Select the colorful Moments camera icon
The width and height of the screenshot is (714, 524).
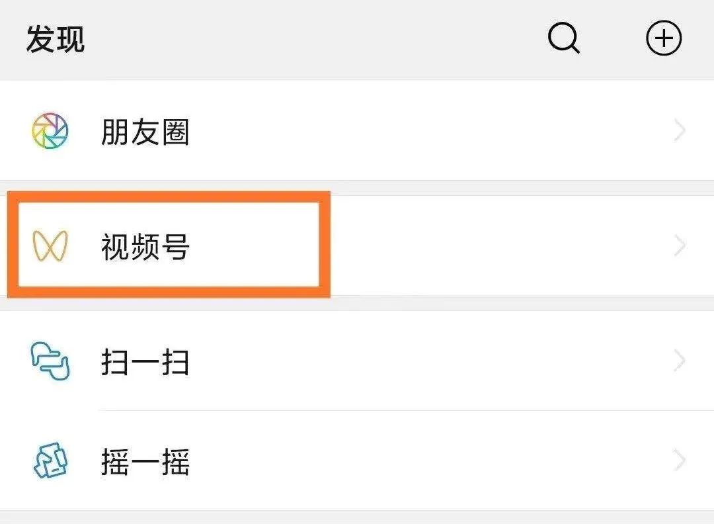48,130
